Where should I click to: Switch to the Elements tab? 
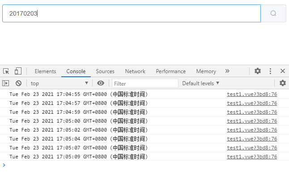point(45,71)
